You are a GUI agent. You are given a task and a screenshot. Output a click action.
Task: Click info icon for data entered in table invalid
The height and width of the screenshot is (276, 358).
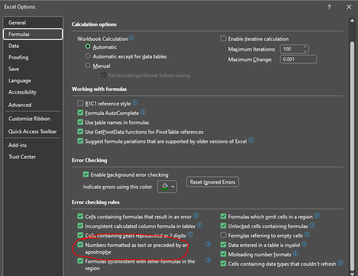point(304,244)
